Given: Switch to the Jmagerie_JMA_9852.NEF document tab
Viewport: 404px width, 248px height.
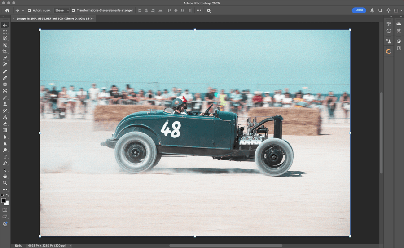Looking at the screenshot, I should point(55,19).
